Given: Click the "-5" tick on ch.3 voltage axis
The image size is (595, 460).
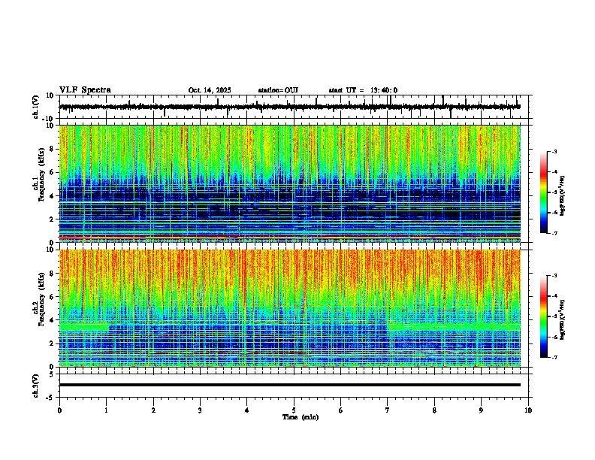Looking at the screenshot, I should (51, 398).
